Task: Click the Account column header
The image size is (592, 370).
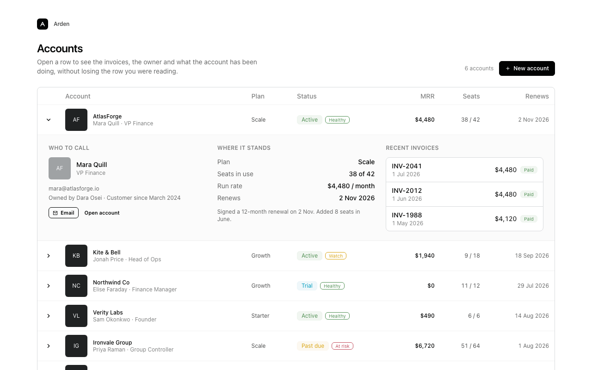Action: point(78,96)
